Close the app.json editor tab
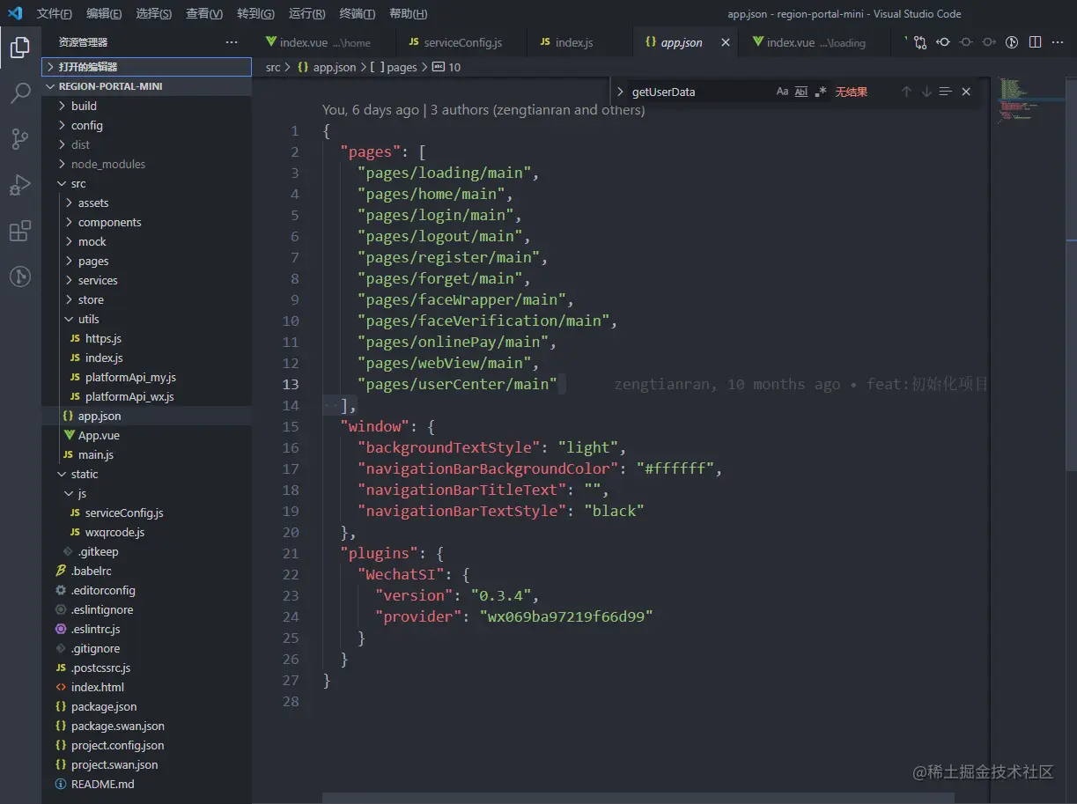Viewport: 1077px width, 804px height. click(x=726, y=42)
